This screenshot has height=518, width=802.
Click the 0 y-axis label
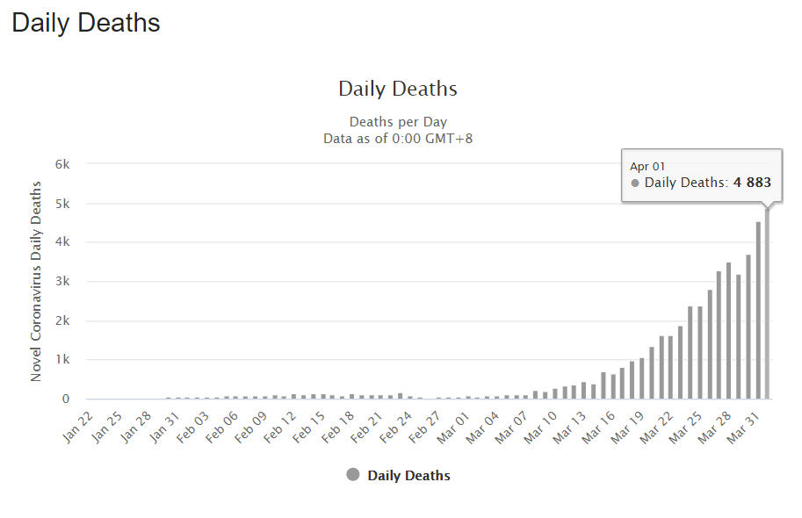coord(66,399)
